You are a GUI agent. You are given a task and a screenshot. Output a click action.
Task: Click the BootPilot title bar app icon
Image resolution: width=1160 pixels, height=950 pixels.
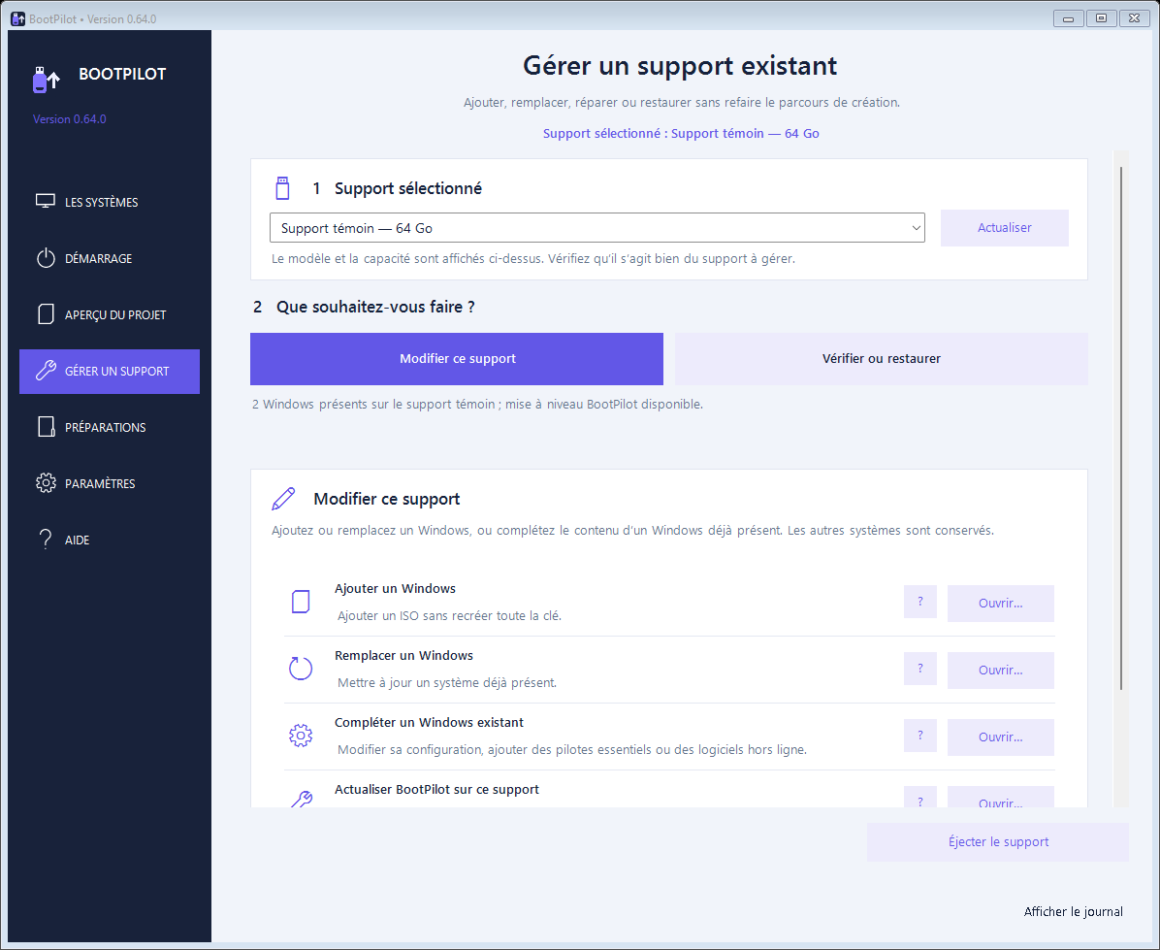point(17,18)
